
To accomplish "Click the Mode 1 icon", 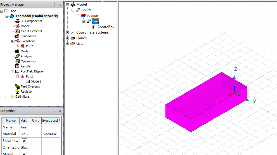I will point(28,81).
